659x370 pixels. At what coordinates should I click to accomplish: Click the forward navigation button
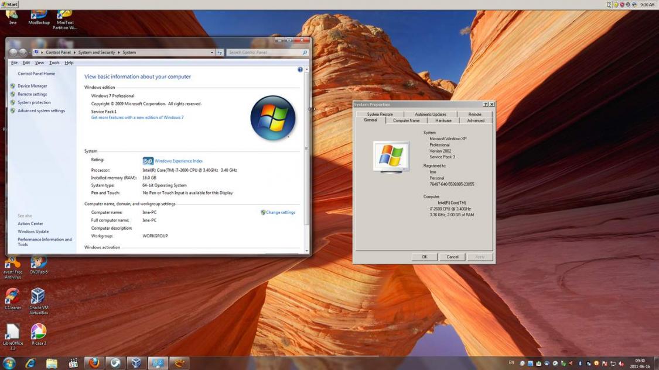23,53
